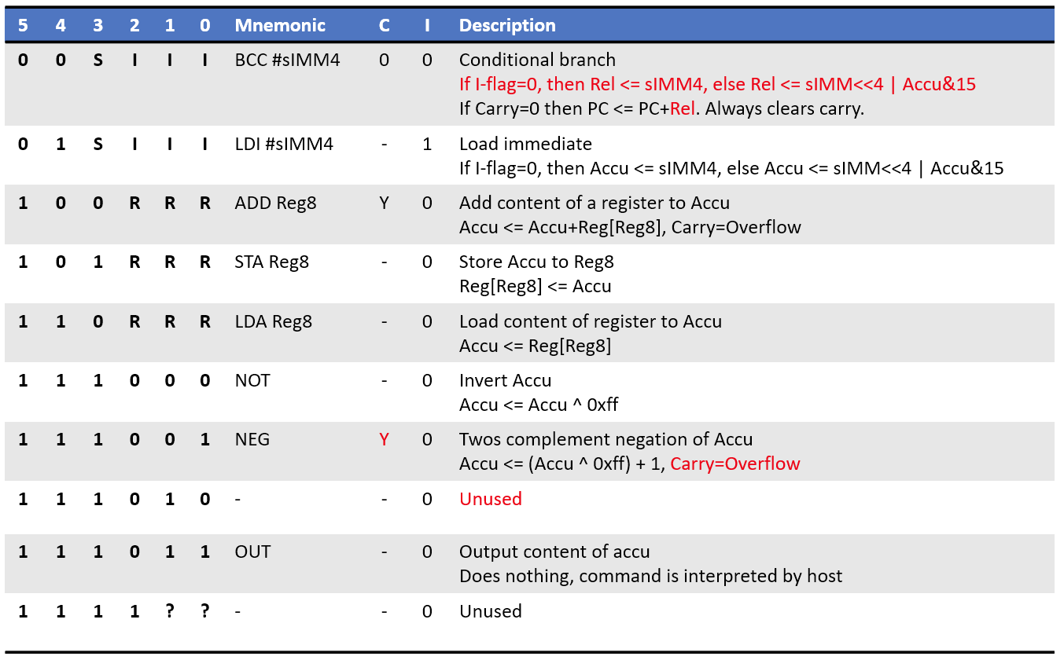Click the I-flag value 1 in LDI row
This screenshot has width=1064, height=667.
click(427, 144)
